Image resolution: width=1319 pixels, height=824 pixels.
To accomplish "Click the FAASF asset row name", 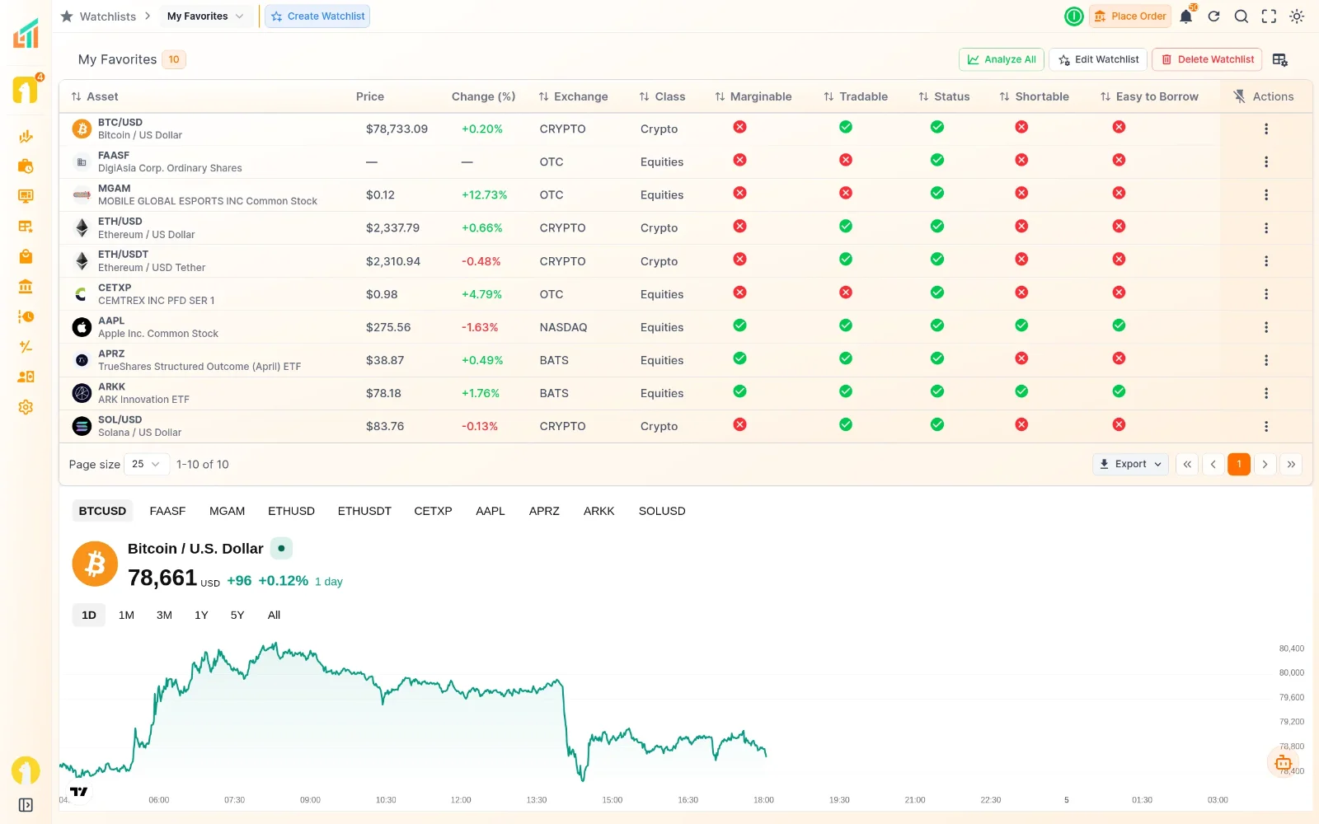I will click(114, 155).
